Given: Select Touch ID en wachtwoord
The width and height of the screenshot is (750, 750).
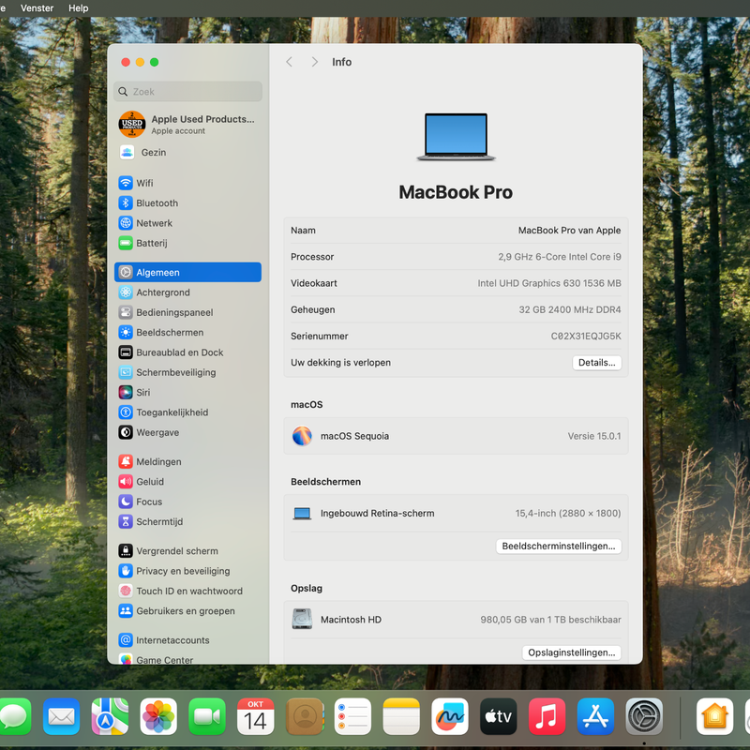Looking at the screenshot, I should (x=188, y=592).
